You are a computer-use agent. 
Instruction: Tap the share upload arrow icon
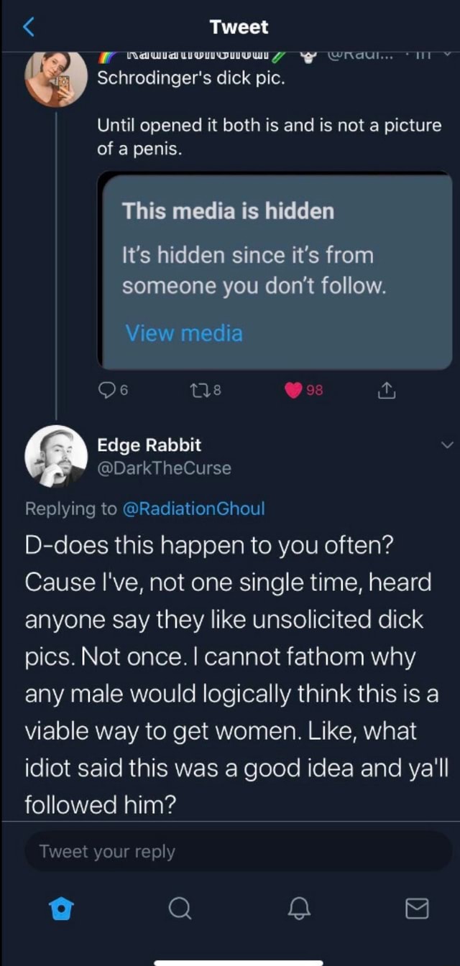coord(386,390)
